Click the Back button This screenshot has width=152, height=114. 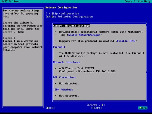(x=50, y=108)
